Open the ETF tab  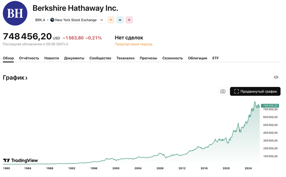[x=215, y=58]
